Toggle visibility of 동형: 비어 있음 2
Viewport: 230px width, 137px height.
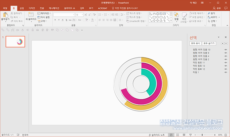point(226,59)
